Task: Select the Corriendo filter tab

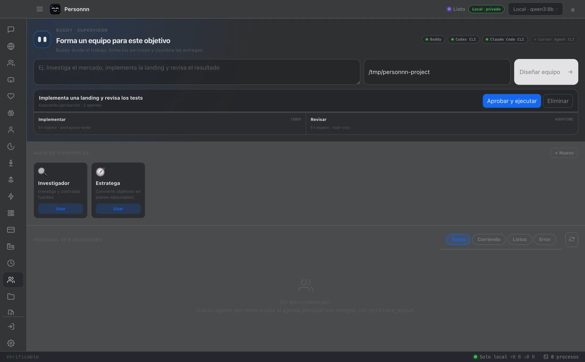Action: click(x=489, y=239)
